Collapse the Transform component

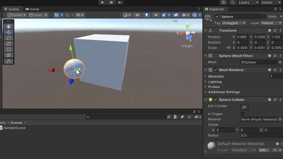point(206,30)
